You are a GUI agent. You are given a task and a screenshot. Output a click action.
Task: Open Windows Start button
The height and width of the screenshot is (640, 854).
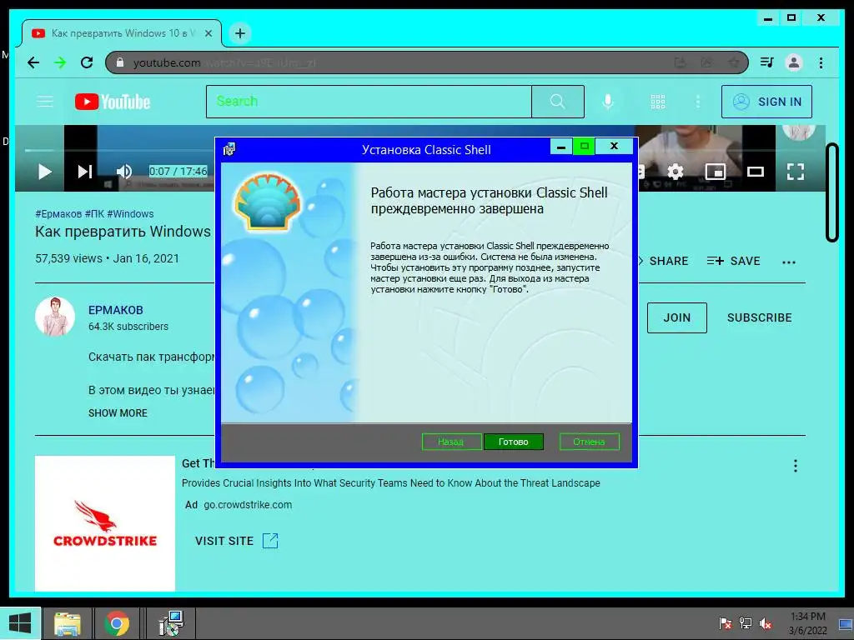pyautogui.click(x=20, y=623)
